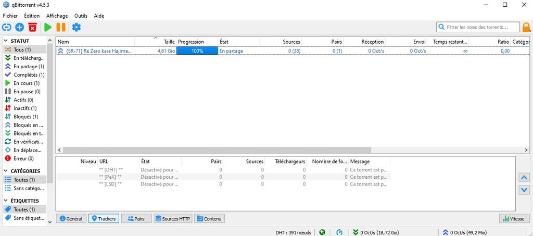Select the En partage (1) filter
The width and height of the screenshot is (533, 236).
29,66
